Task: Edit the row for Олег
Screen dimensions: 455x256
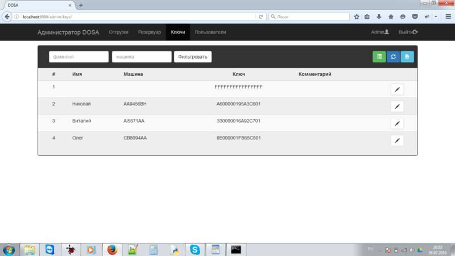Action: tap(397, 140)
